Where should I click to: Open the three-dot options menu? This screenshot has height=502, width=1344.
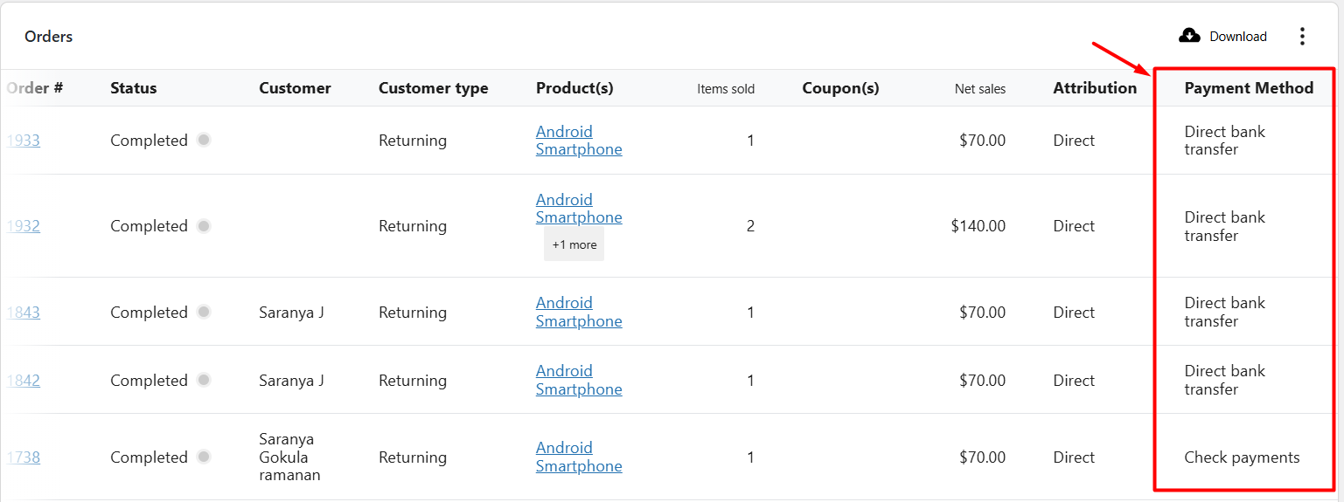tap(1302, 36)
